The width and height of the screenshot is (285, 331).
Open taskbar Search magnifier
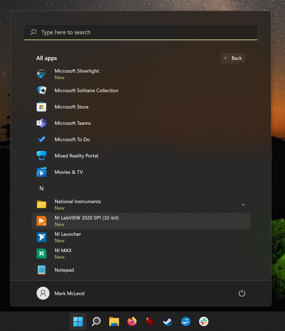(x=96, y=321)
